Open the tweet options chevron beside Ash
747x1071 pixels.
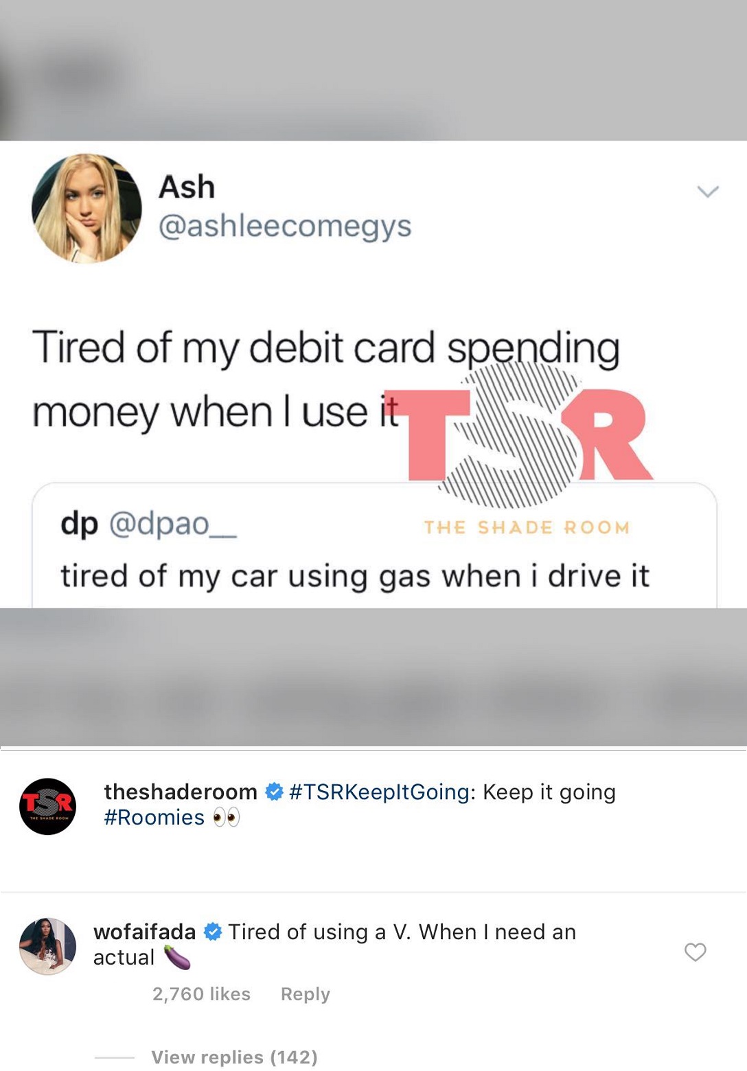point(708,192)
